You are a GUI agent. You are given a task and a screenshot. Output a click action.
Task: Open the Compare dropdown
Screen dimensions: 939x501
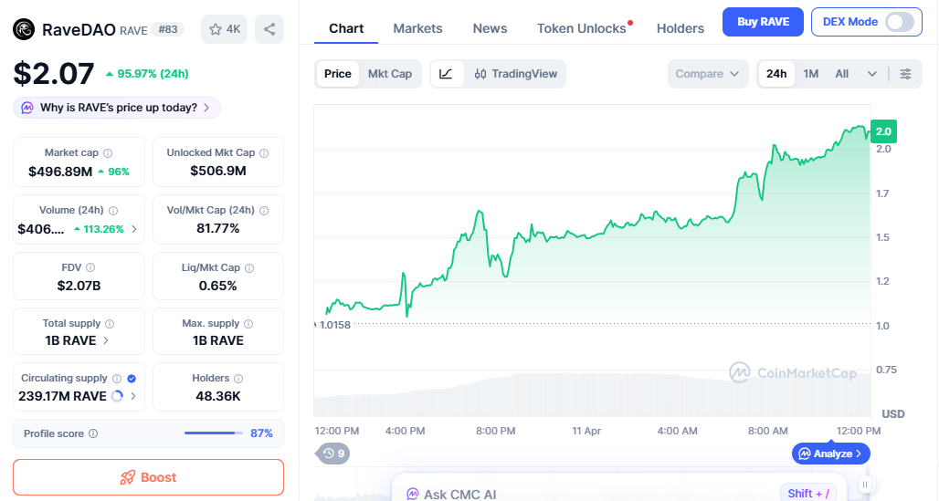click(x=707, y=74)
